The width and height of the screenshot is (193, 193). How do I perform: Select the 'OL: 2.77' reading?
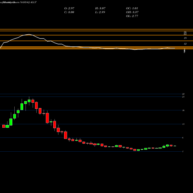(x=132, y=16)
